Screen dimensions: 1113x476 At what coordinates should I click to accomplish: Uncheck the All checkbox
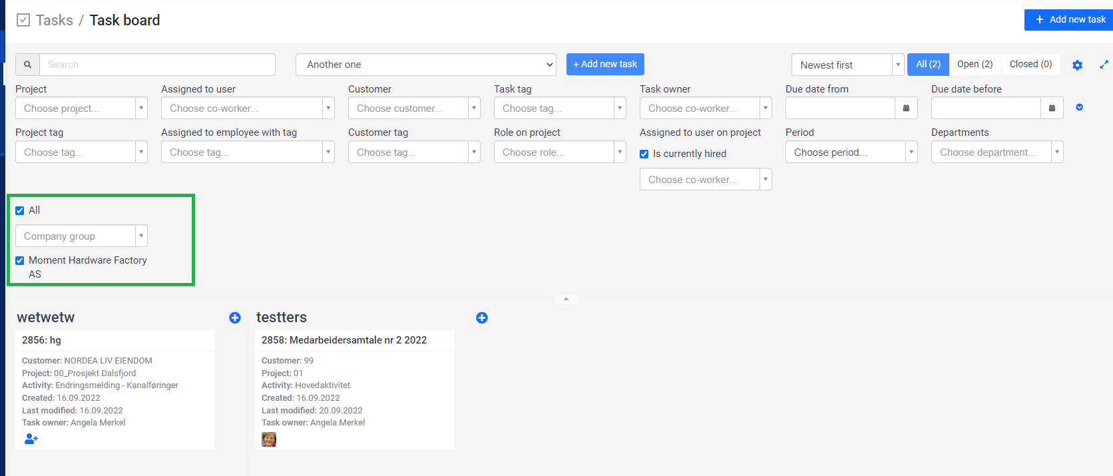pos(20,210)
